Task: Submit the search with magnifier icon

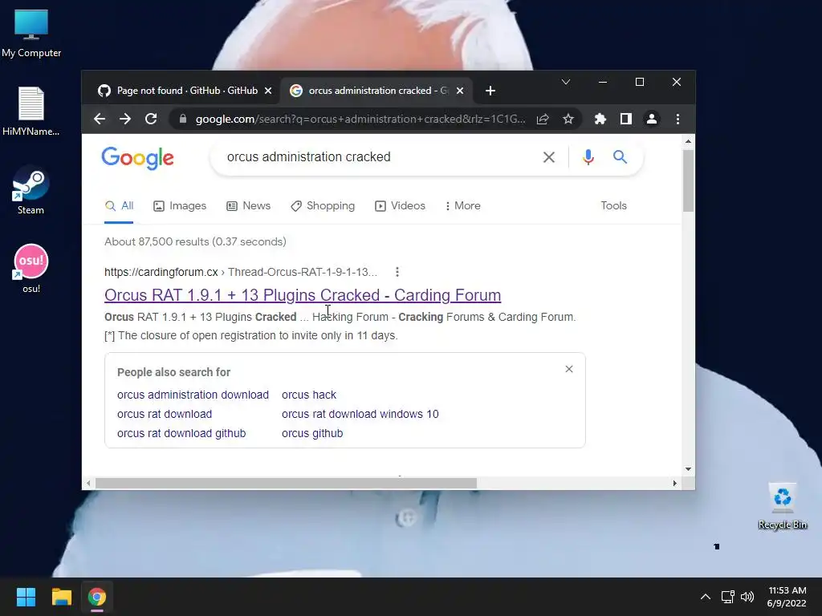Action: pos(621,156)
